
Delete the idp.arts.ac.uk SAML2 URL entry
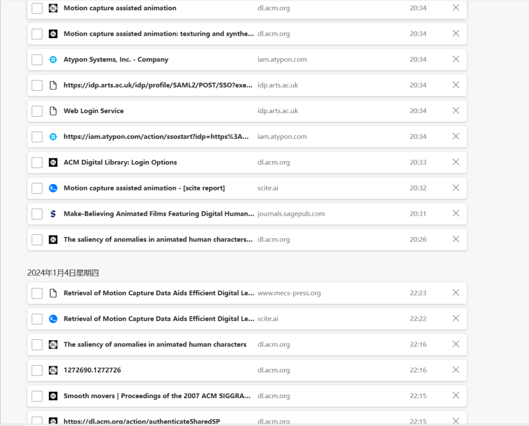pyautogui.click(x=456, y=85)
